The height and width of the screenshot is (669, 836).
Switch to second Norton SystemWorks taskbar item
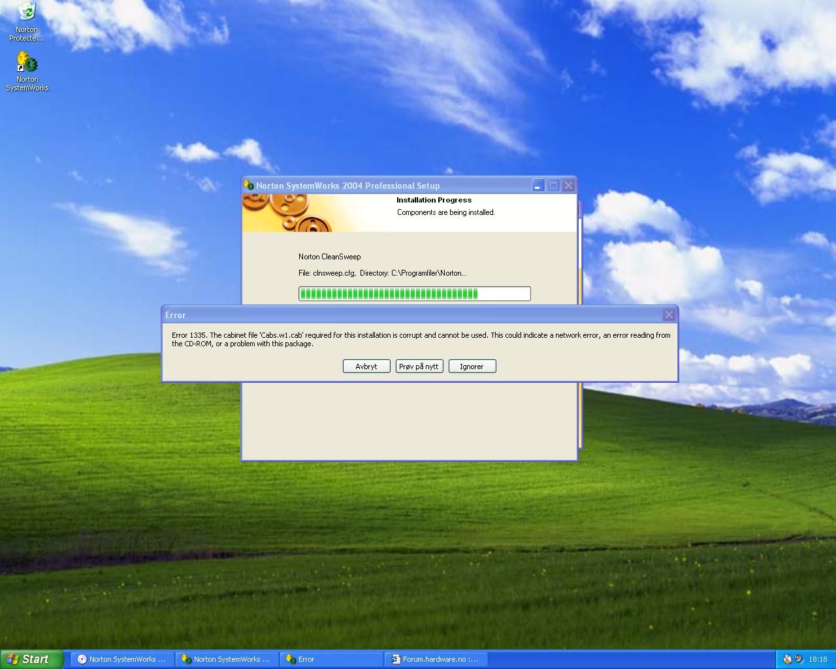click(x=227, y=659)
